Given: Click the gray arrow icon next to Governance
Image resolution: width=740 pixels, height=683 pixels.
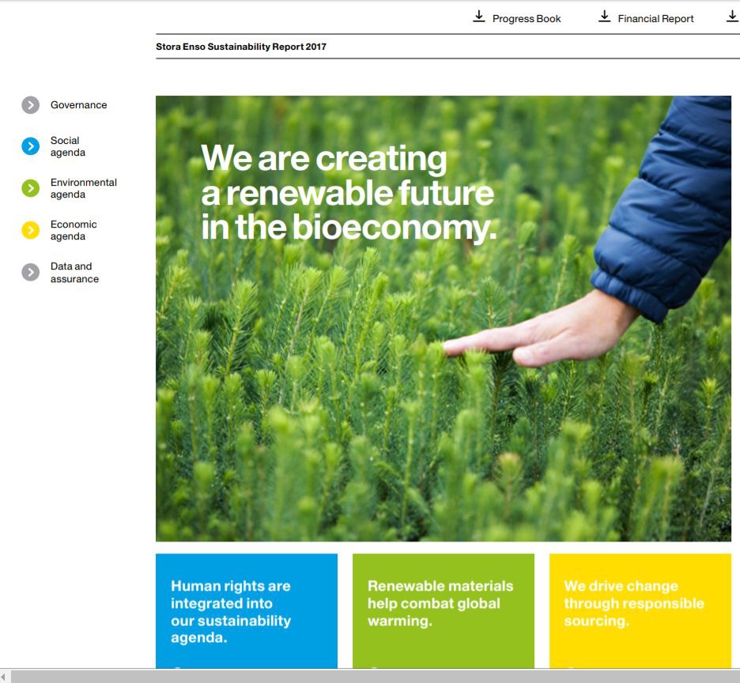Looking at the screenshot, I should [30, 105].
